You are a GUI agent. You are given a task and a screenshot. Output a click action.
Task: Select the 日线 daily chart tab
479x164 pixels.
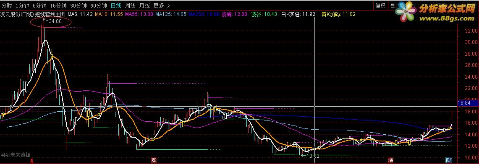pyautogui.click(x=116, y=5)
